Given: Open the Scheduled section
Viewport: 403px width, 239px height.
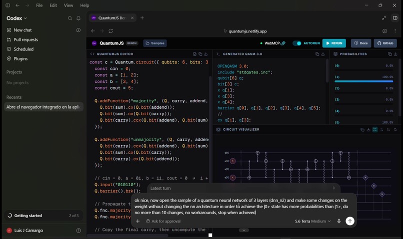Looking at the screenshot, I should point(23,49).
